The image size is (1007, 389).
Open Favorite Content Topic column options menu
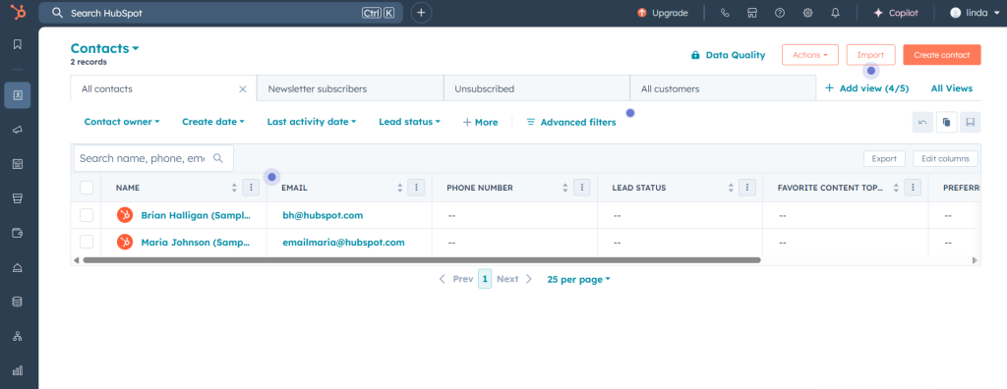(x=913, y=188)
